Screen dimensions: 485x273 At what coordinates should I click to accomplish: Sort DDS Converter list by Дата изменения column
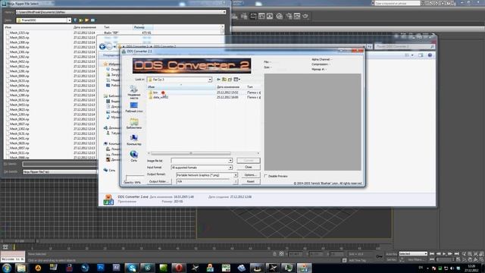pyautogui.click(x=230, y=87)
